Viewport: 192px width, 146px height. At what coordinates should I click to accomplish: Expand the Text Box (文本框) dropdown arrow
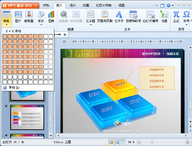[x=91, y=24]
